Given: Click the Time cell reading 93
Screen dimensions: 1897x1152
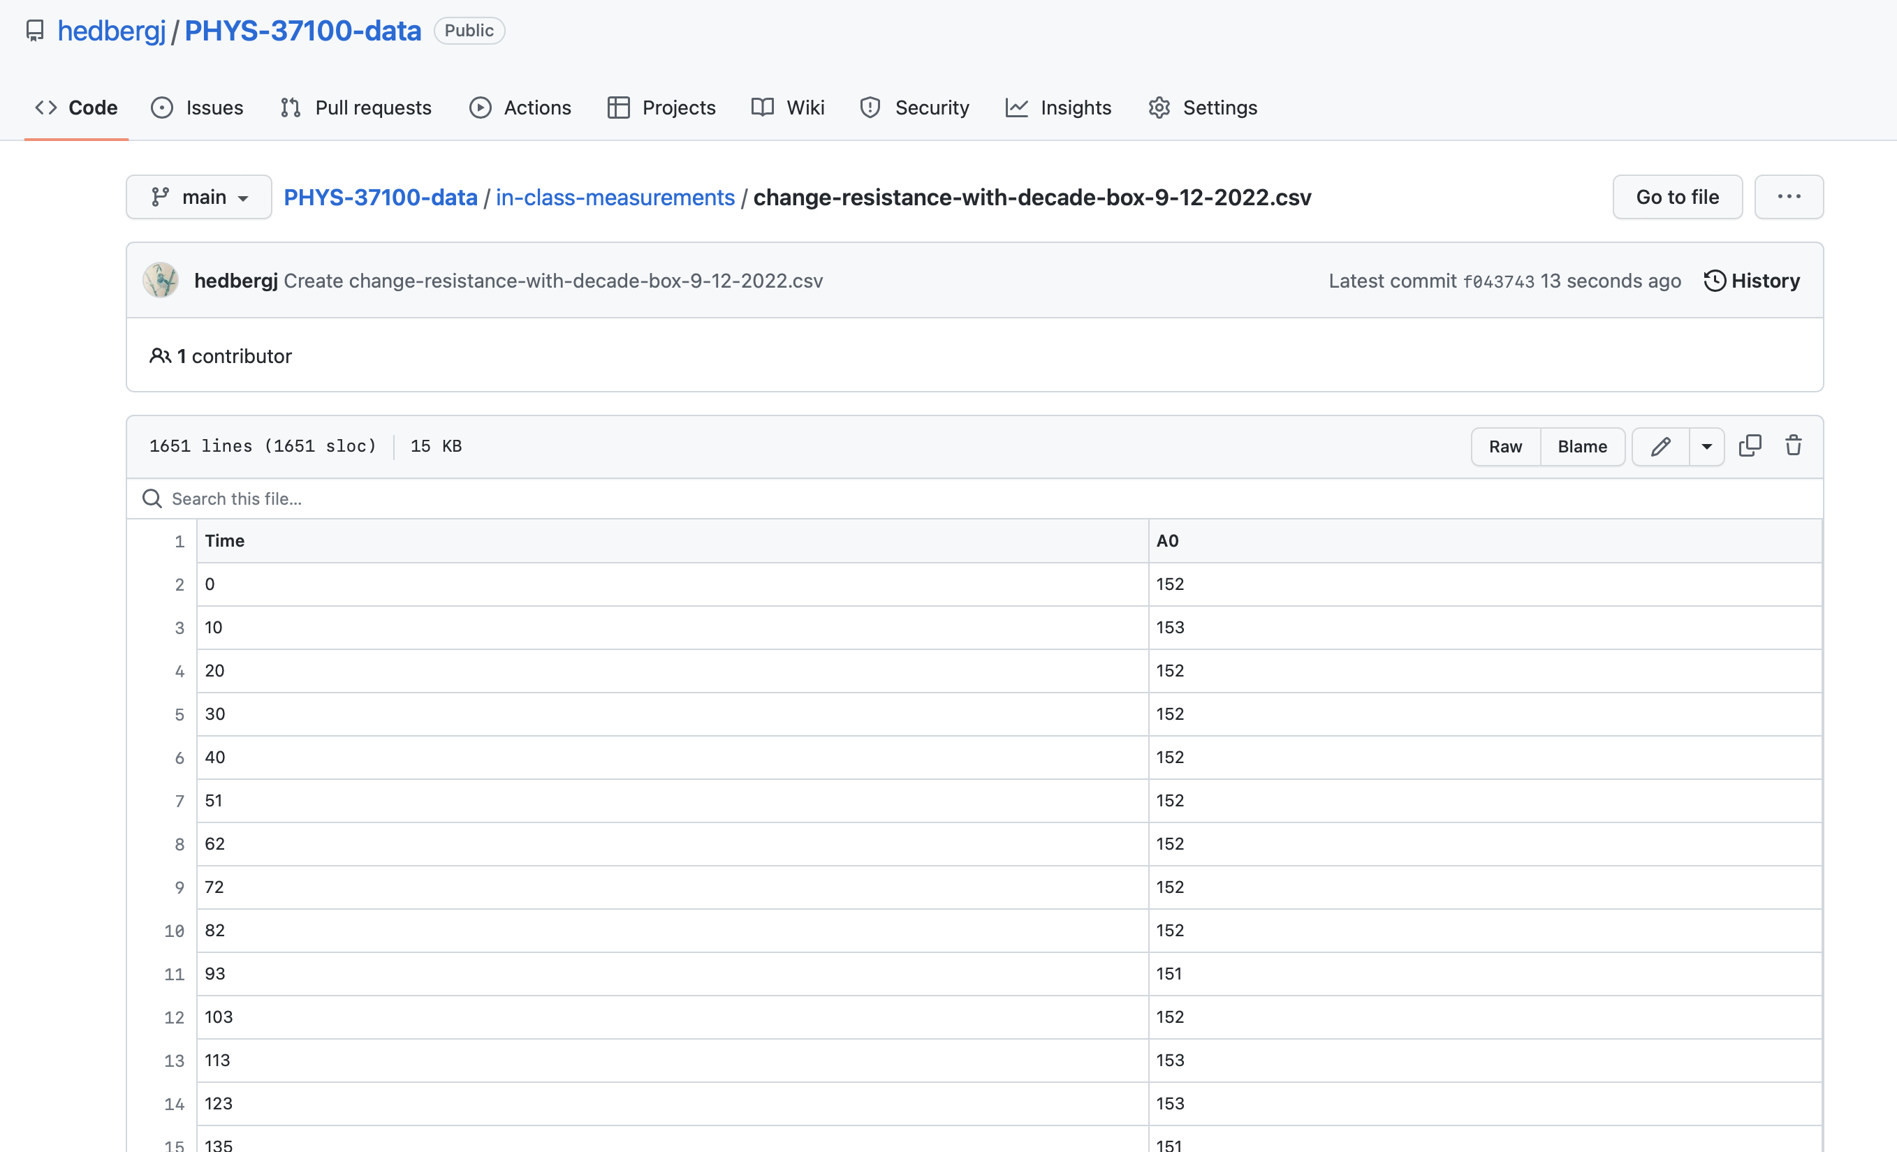Looking at the screenshot, I should 672,974.
